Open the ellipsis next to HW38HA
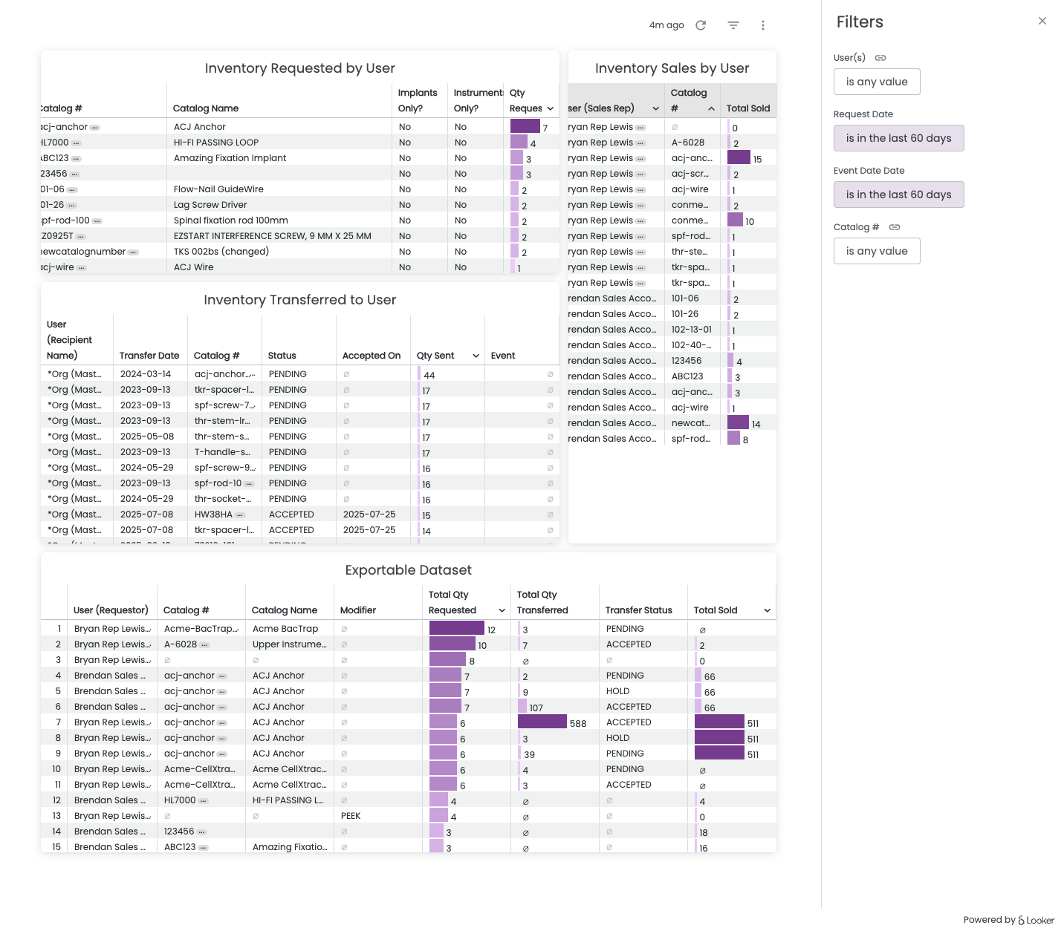 [x=240, y=515]
